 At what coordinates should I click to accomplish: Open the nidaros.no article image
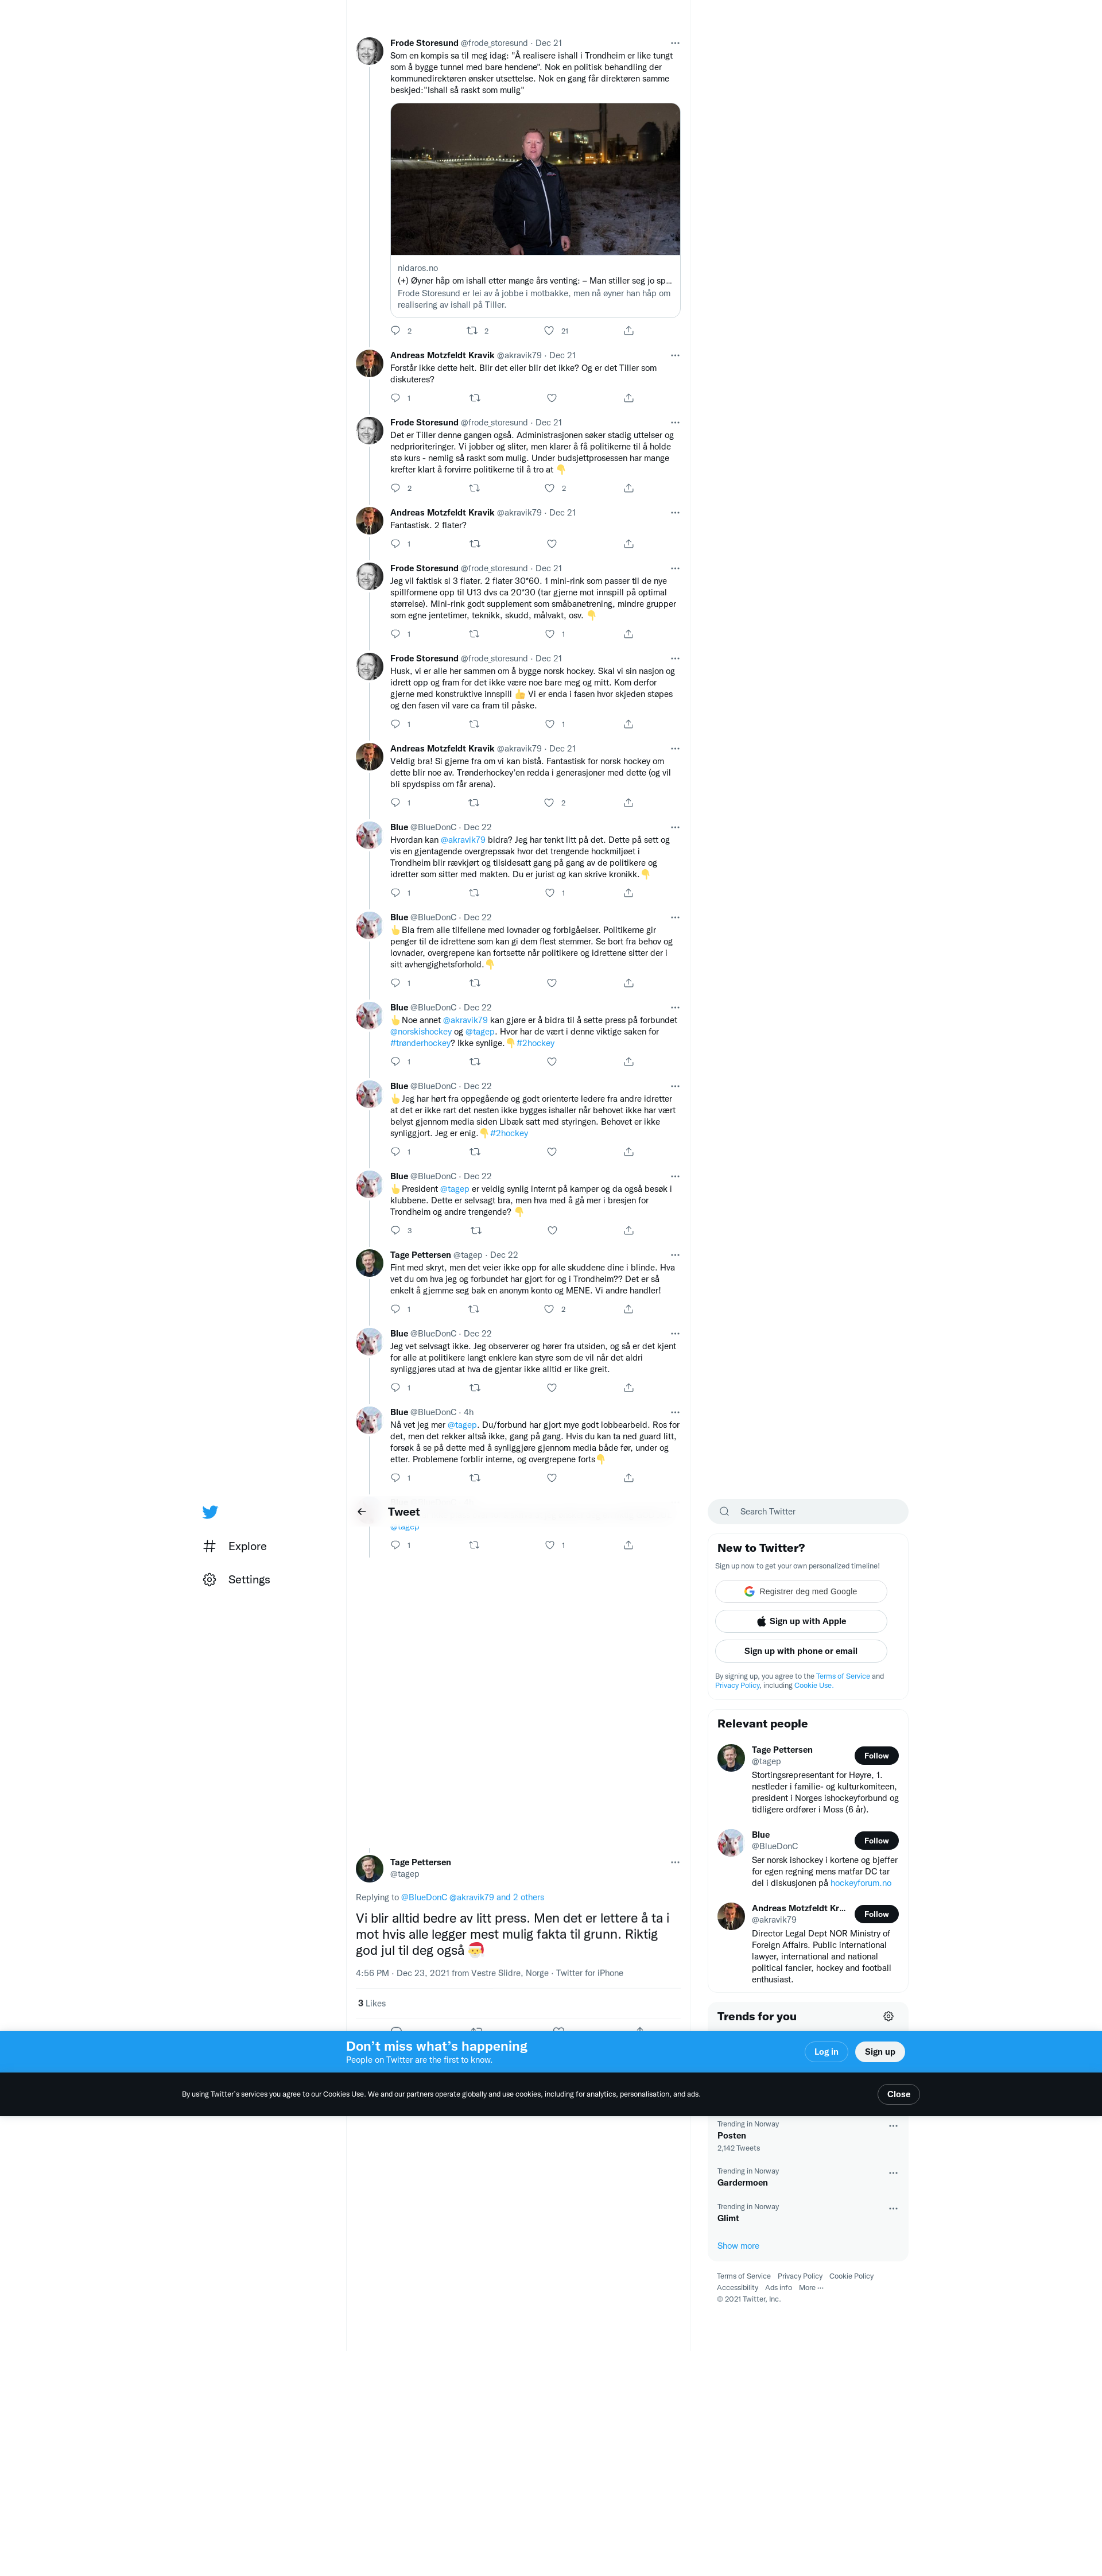click(535, 179)
